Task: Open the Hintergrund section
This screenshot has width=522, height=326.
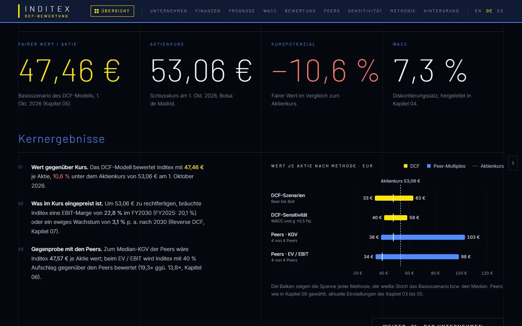Action: pyautogui.click(x=442, y=11)
